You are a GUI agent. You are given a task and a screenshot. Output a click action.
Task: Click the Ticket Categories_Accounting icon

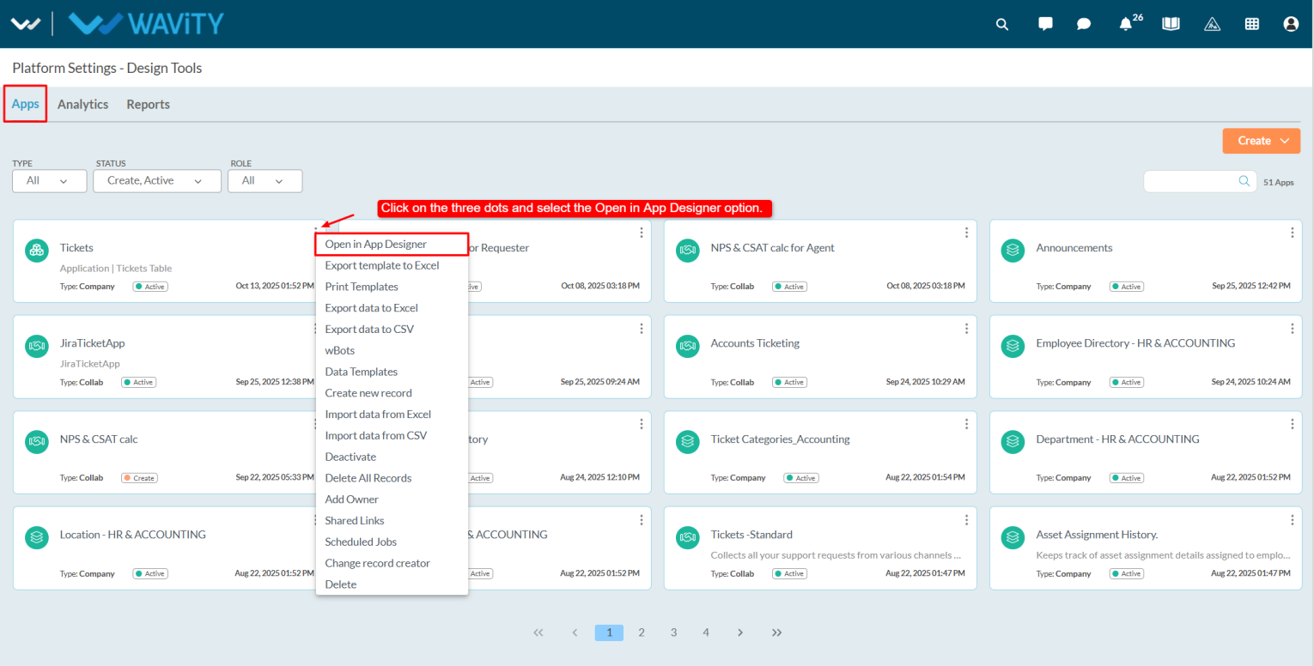tap(687, 441)
